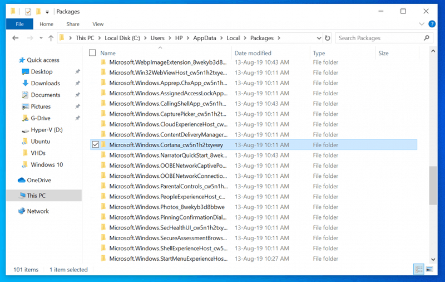Go up one folder level
445x282 pixels.
pos(51,38)
